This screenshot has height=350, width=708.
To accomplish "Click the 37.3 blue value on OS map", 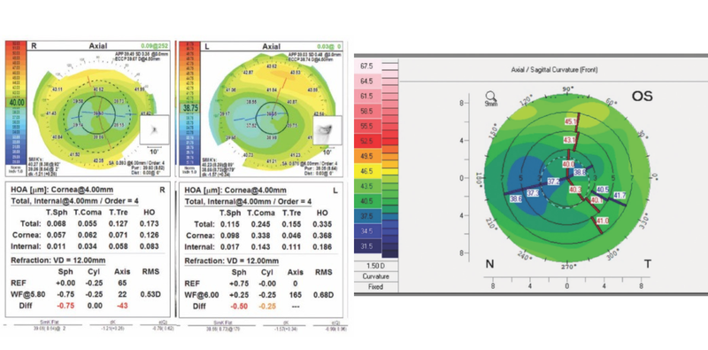I will pyautogui.click(x=534, y=192).
